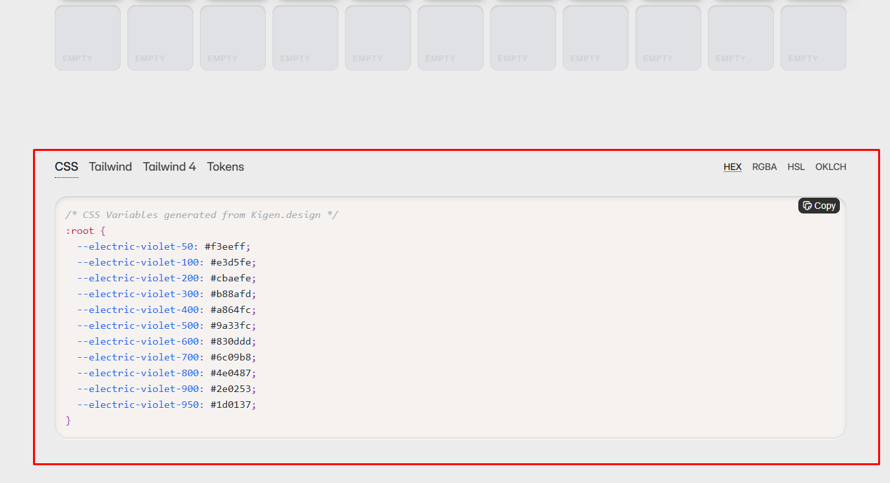Click the last empty swatch slot
The image size is (890, 483).
(813, 38)
